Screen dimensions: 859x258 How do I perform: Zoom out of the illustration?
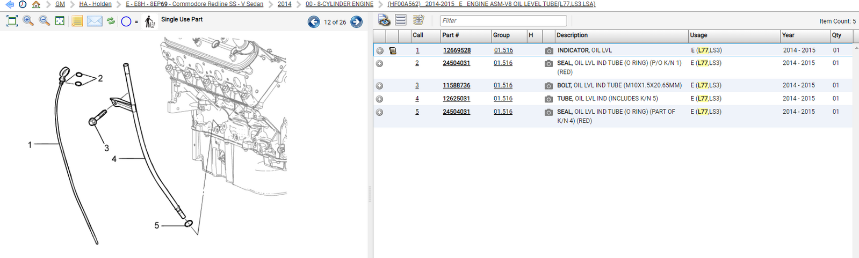45,21
